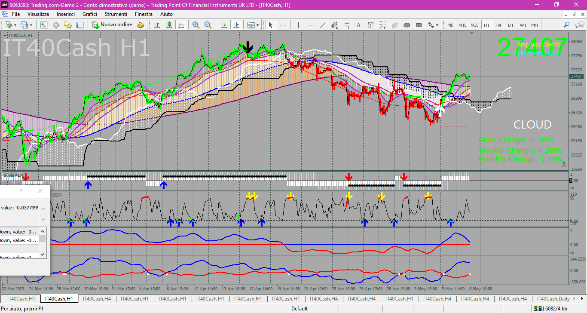Expand the profiles dropdown arrow
This screenshot has height=313, width=587.
pos(31,25)
